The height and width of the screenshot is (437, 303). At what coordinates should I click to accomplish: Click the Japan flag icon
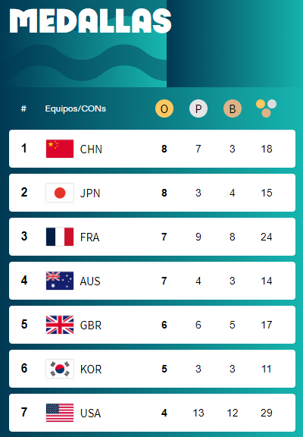coord(60,193)
